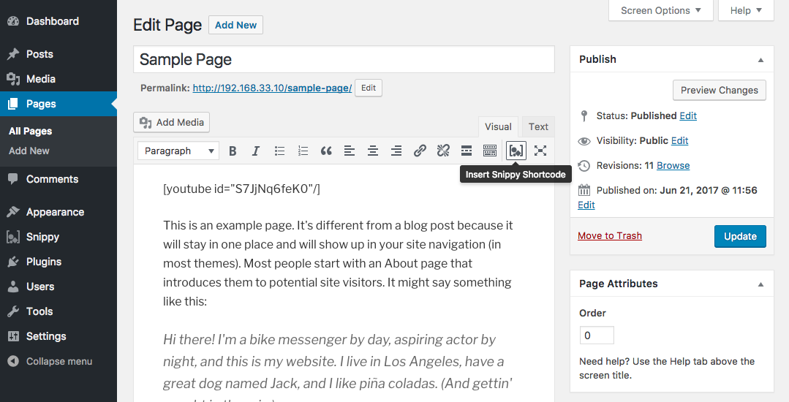Insert Read More tag icon
Image resolution: width=789 pixels, height=402 pixels.
pyautogui.click(x=467, y=151)
